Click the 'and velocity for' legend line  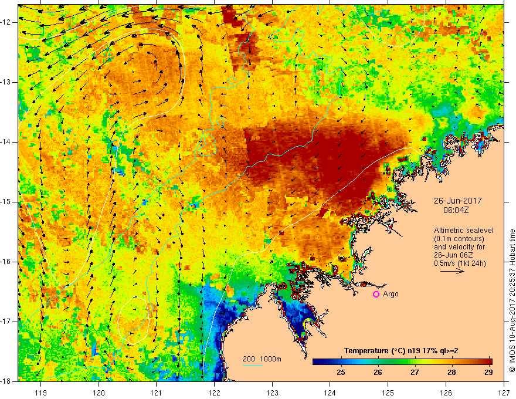click(x=459, y=247)
